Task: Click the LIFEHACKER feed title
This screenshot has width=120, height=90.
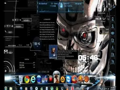Action: [47, 19]
